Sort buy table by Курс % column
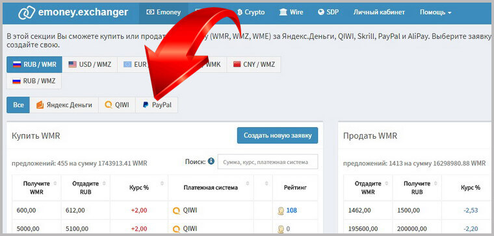 click(x=139, y=187)
